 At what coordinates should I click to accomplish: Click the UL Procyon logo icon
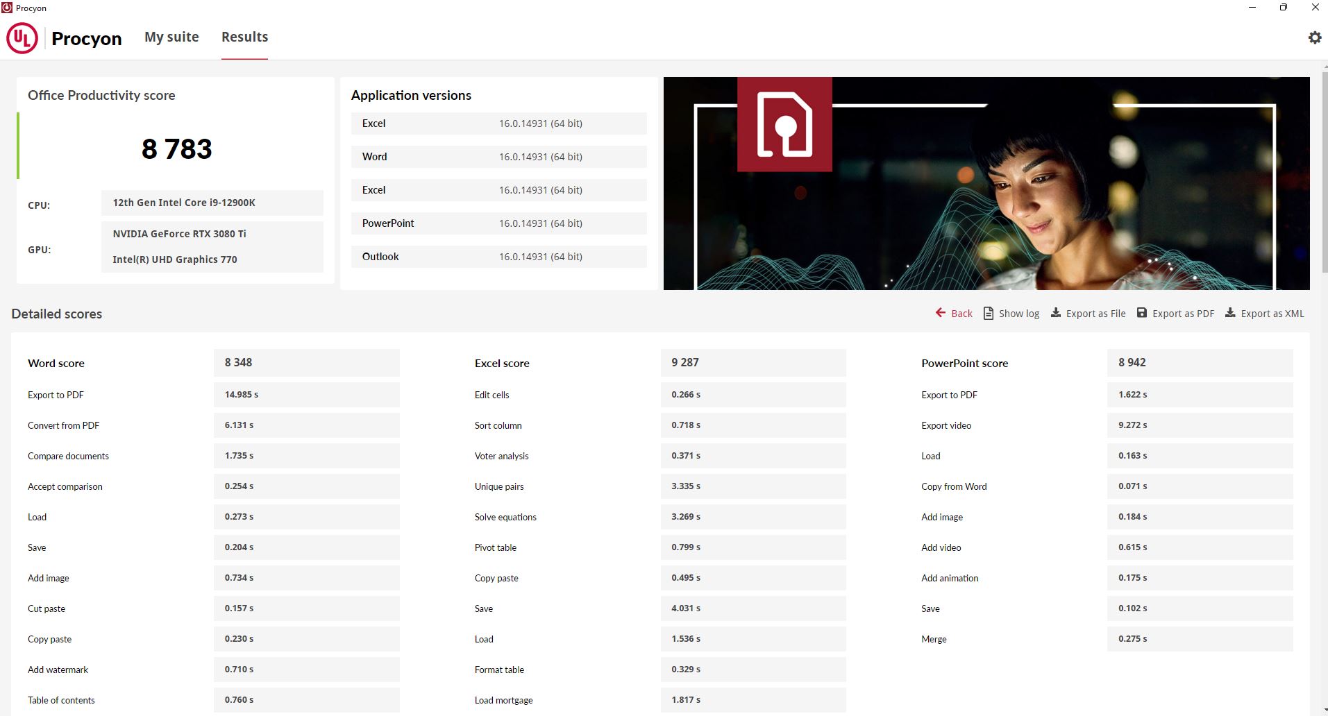(22, 38)
